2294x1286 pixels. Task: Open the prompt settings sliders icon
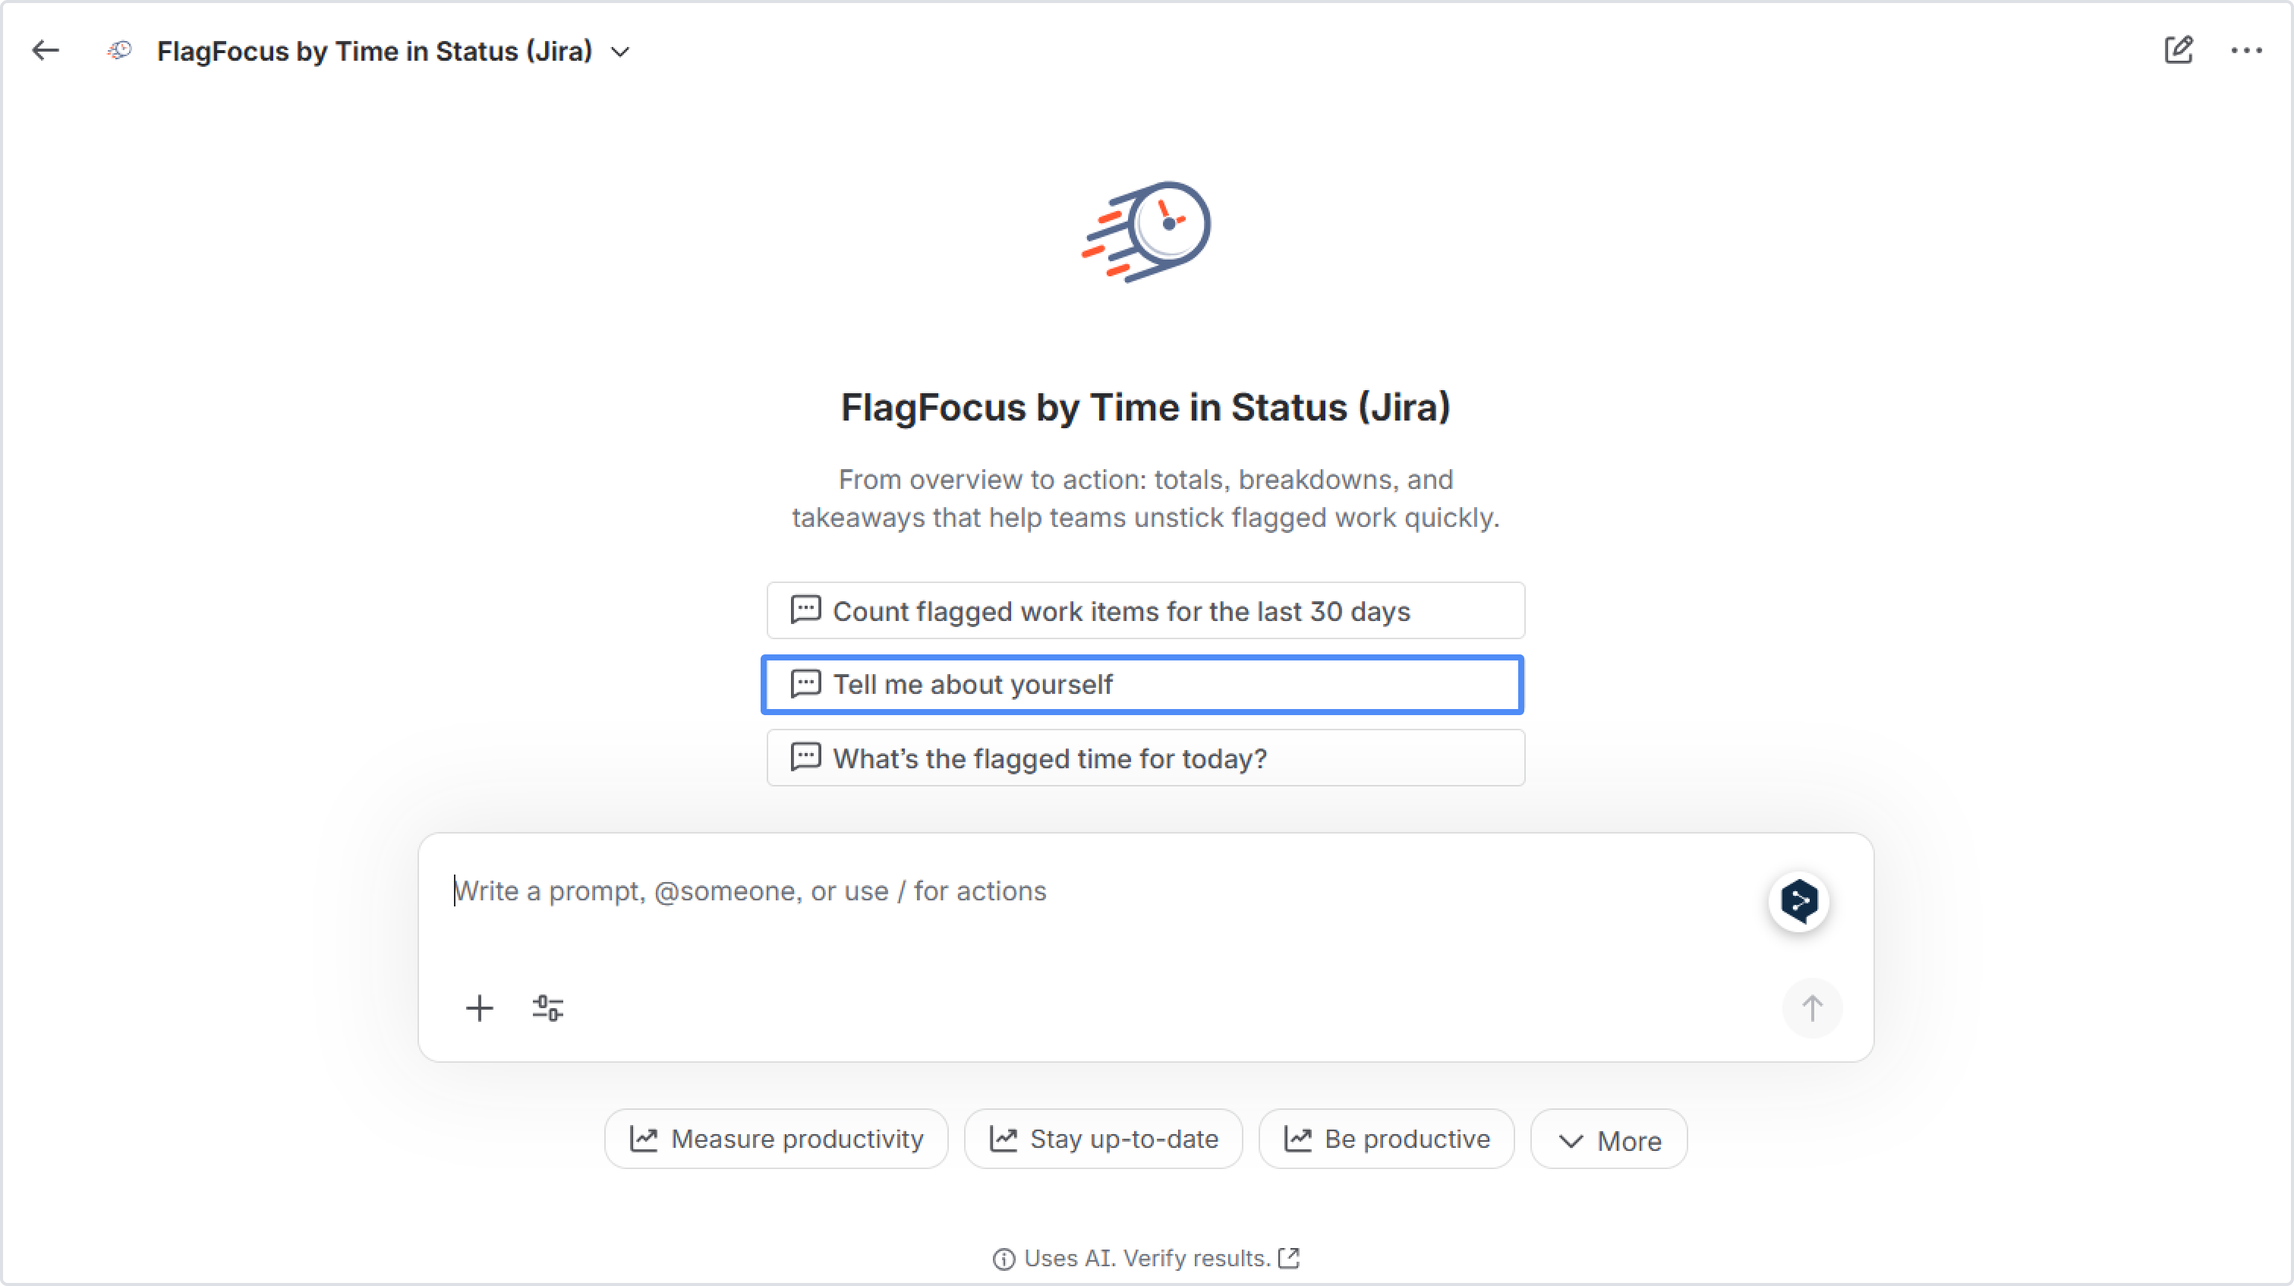click(547, 1008)
